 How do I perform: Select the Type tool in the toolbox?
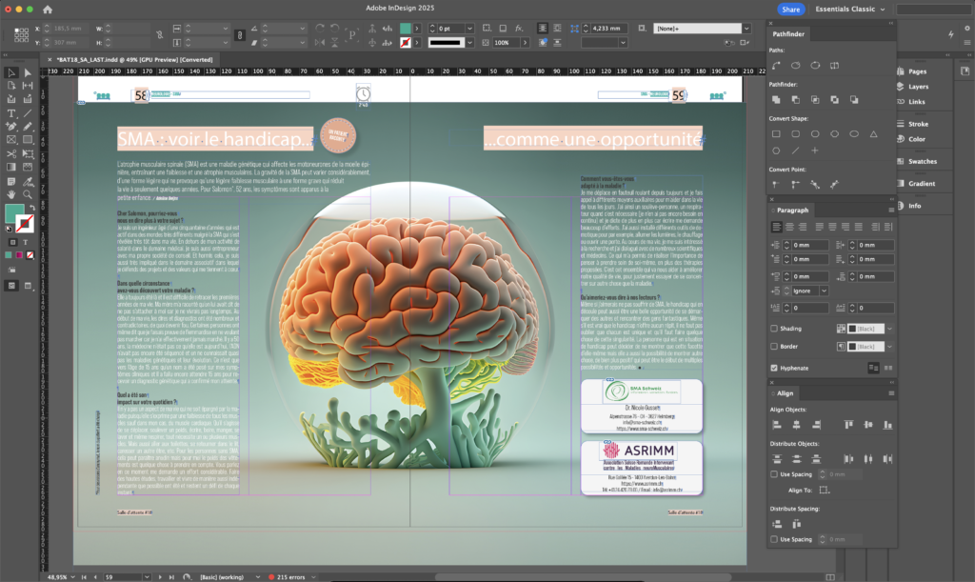click(x=11, y=113)
